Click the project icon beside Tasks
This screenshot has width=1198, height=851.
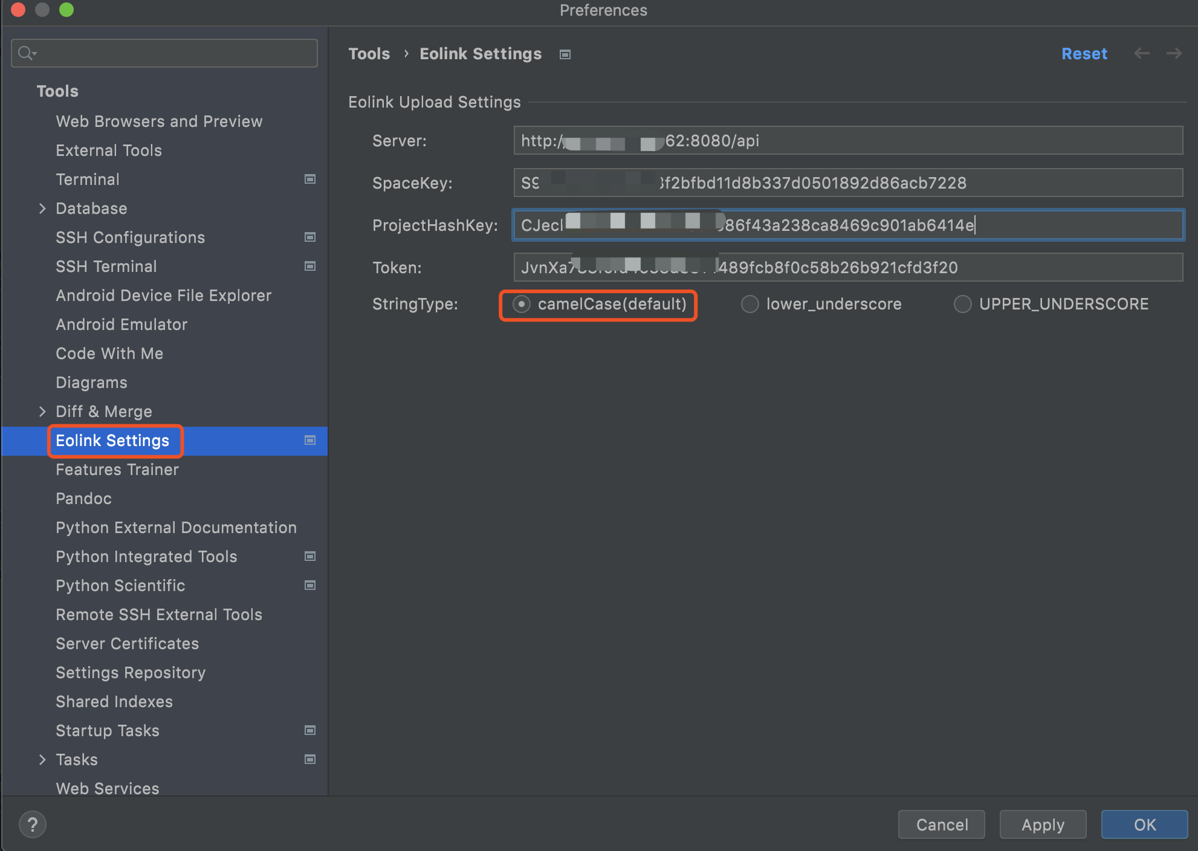coord(310,759)
